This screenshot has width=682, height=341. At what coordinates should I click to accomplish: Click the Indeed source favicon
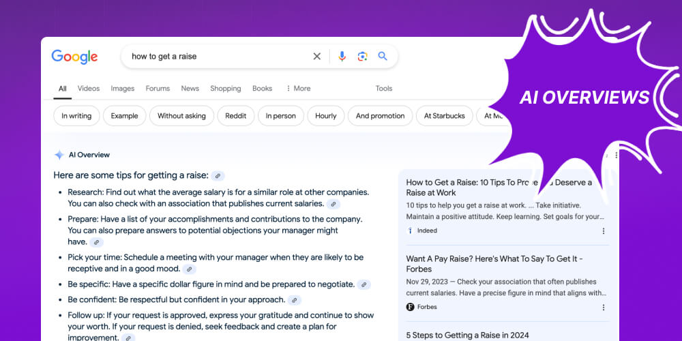tap(410, 231)
